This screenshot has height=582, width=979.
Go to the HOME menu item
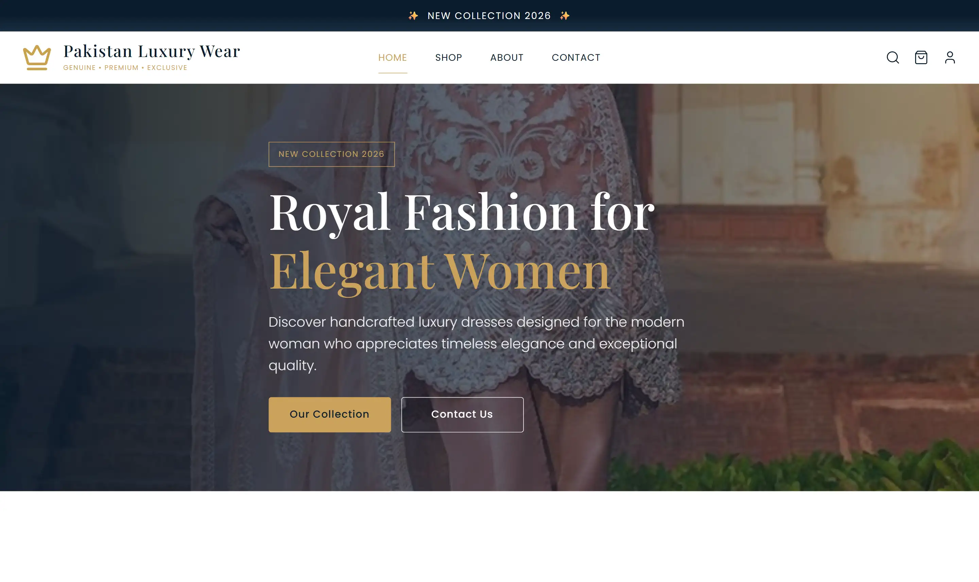(393, 58)
